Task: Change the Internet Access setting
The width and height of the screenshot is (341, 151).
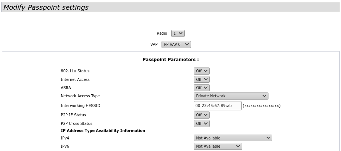Action: (x=202, y=79)
